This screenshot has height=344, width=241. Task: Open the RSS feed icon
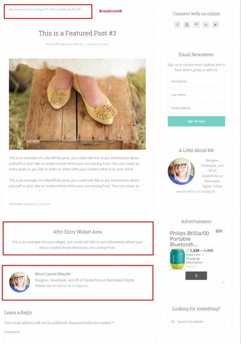[x=206, y=25]
